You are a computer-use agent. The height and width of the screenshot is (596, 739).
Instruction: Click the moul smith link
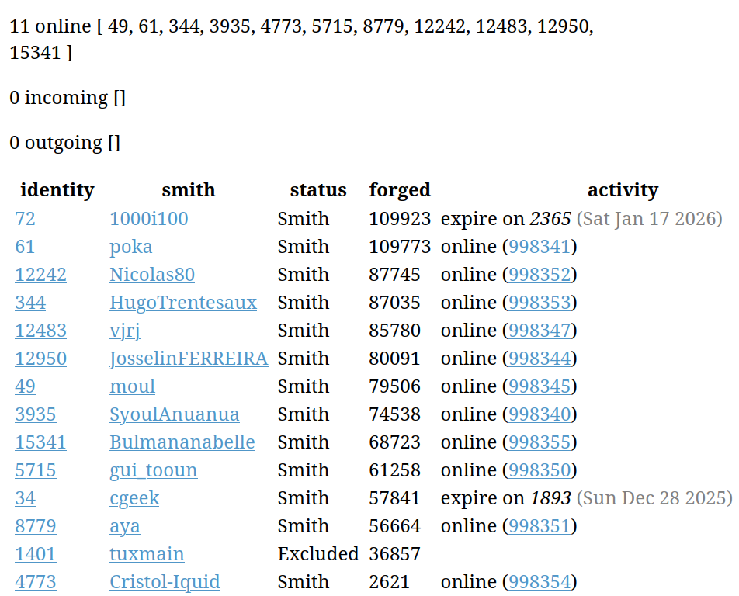click(132, 386)
